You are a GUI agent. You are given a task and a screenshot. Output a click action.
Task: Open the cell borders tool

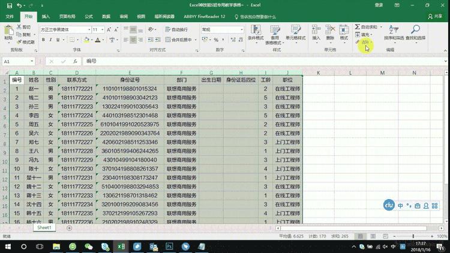72,40
